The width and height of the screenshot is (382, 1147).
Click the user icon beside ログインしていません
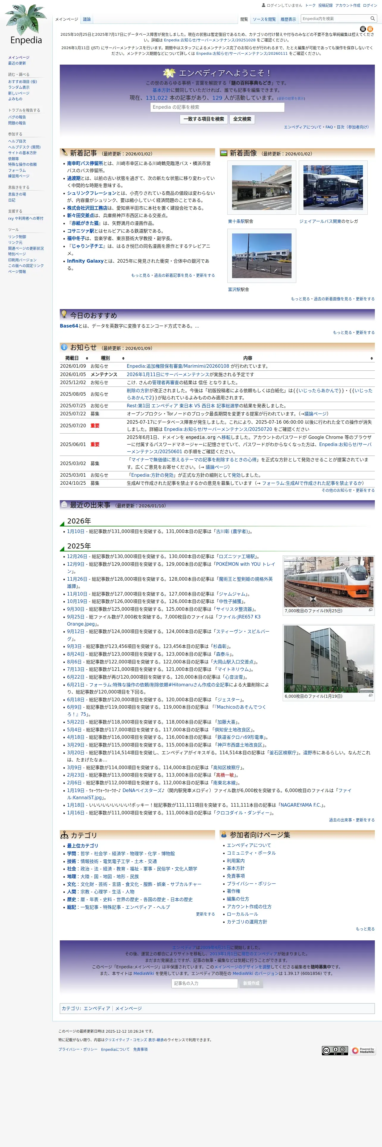[x=264, y=5]
